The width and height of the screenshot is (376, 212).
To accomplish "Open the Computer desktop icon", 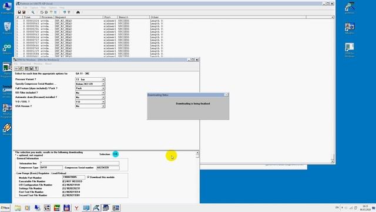I will click(x=7, y=8).
